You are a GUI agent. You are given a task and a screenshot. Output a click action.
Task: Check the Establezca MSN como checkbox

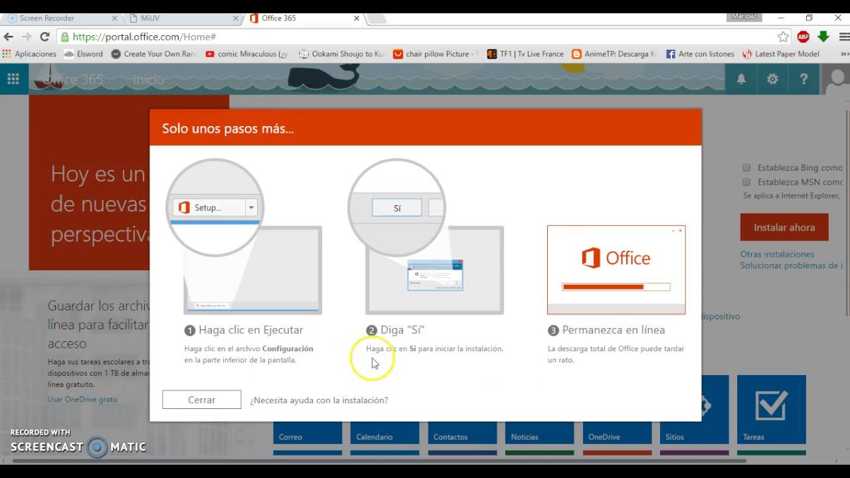pyautogui.click(x=746, y=182)
